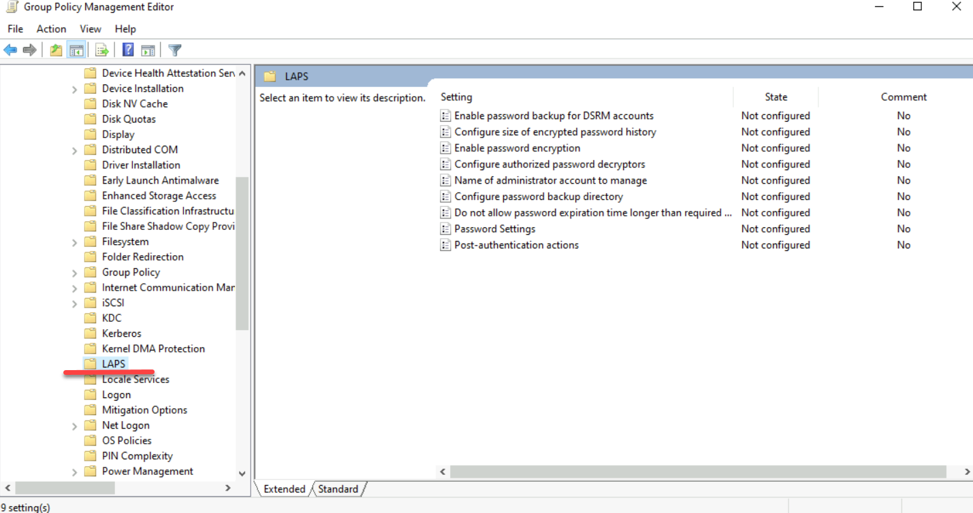Click the Back navigation arrow
The width and height of the screenshot is (973, 513).
coord(10,49)
